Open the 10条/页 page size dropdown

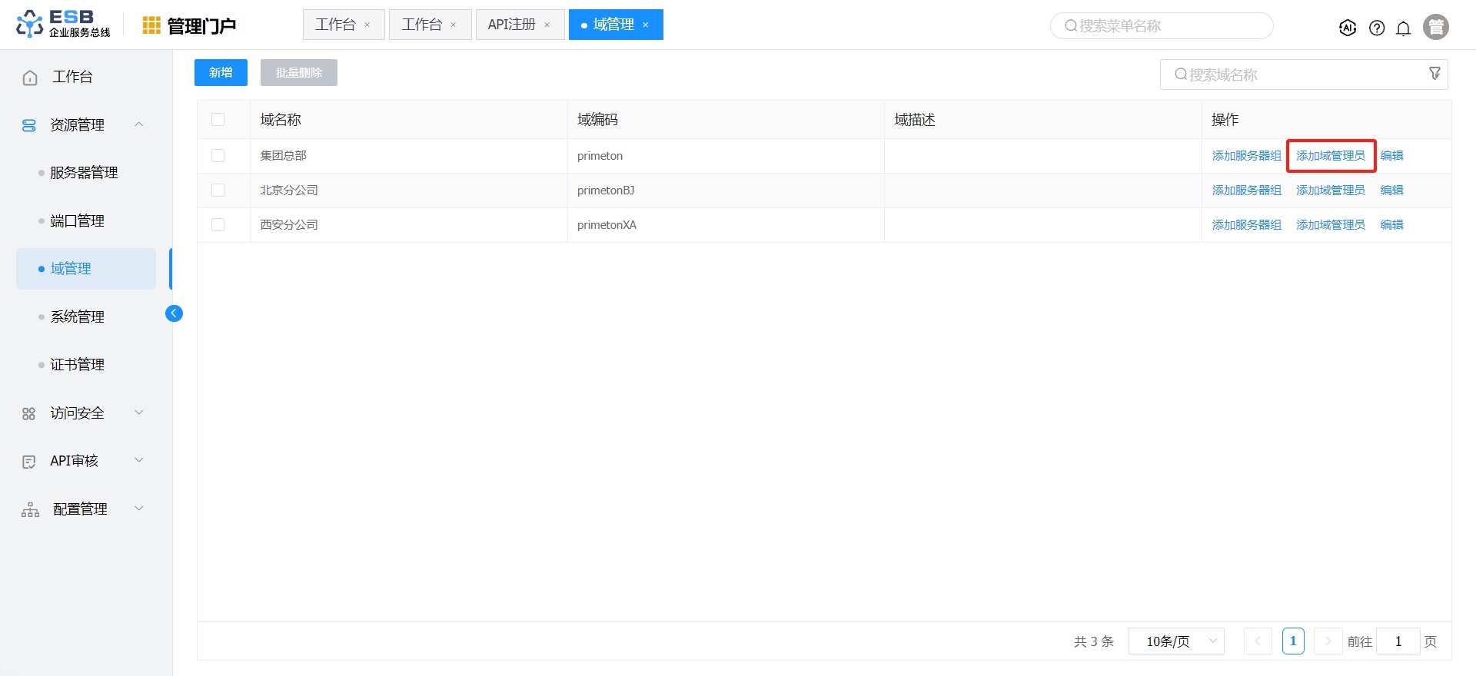[x=1175, y=641]
